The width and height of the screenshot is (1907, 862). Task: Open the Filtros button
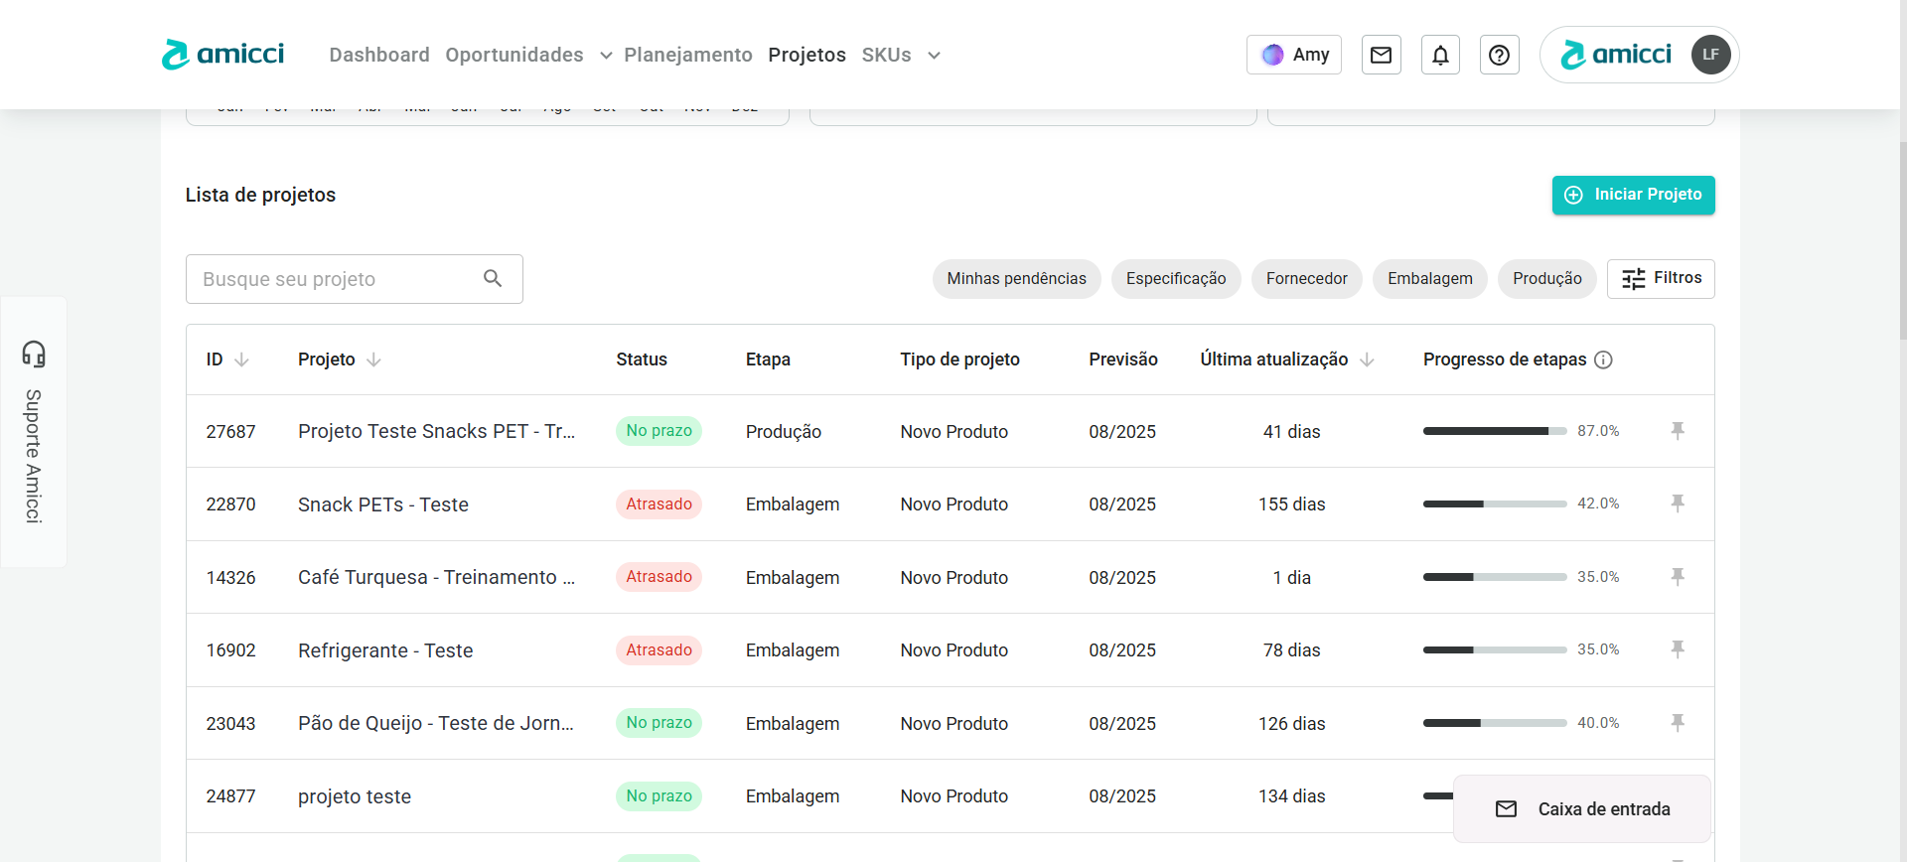click(1660, 279)
